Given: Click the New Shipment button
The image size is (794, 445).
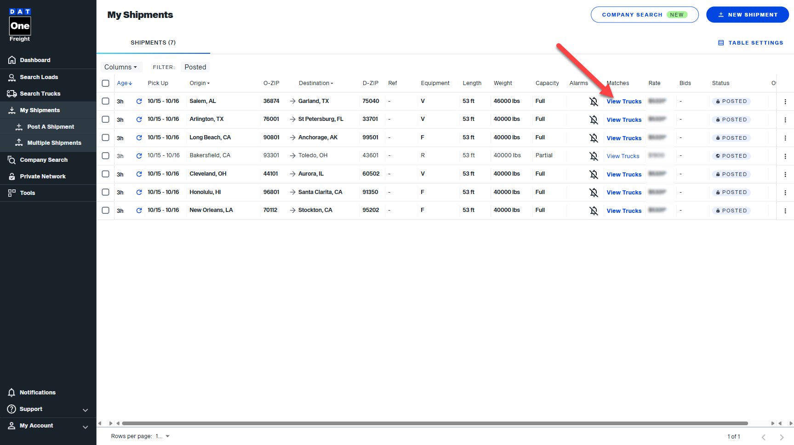Looking at the screenshot, I should tap(747, 15).
